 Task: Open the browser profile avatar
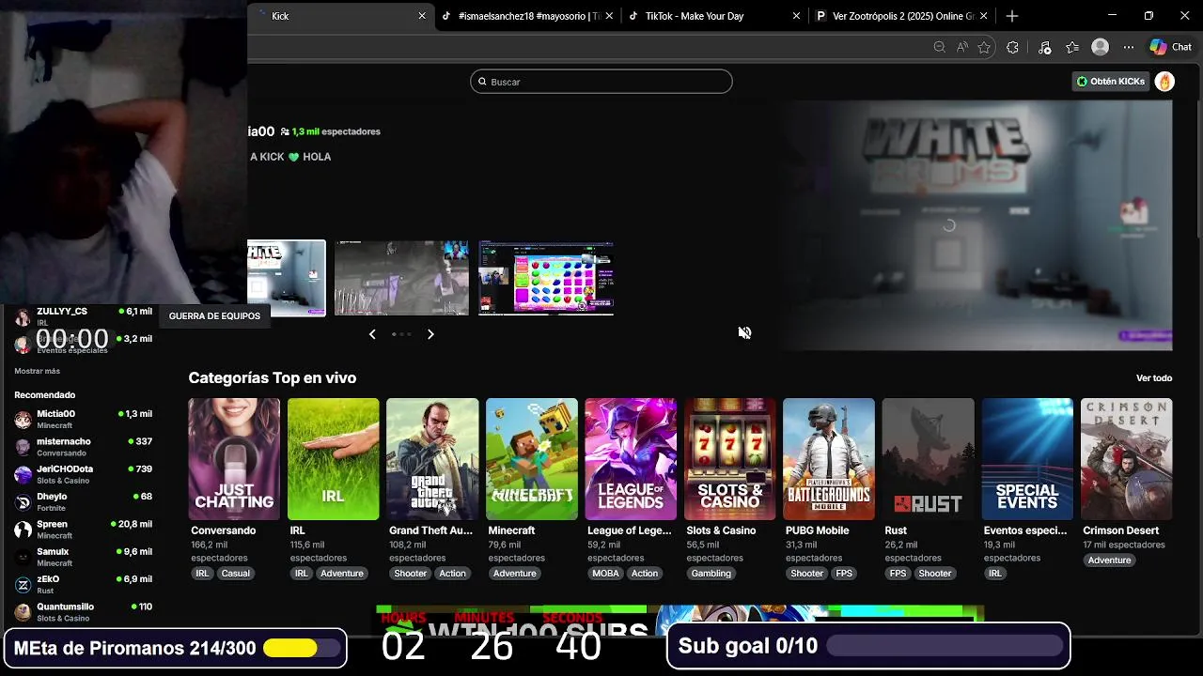tap(1100, 47)
